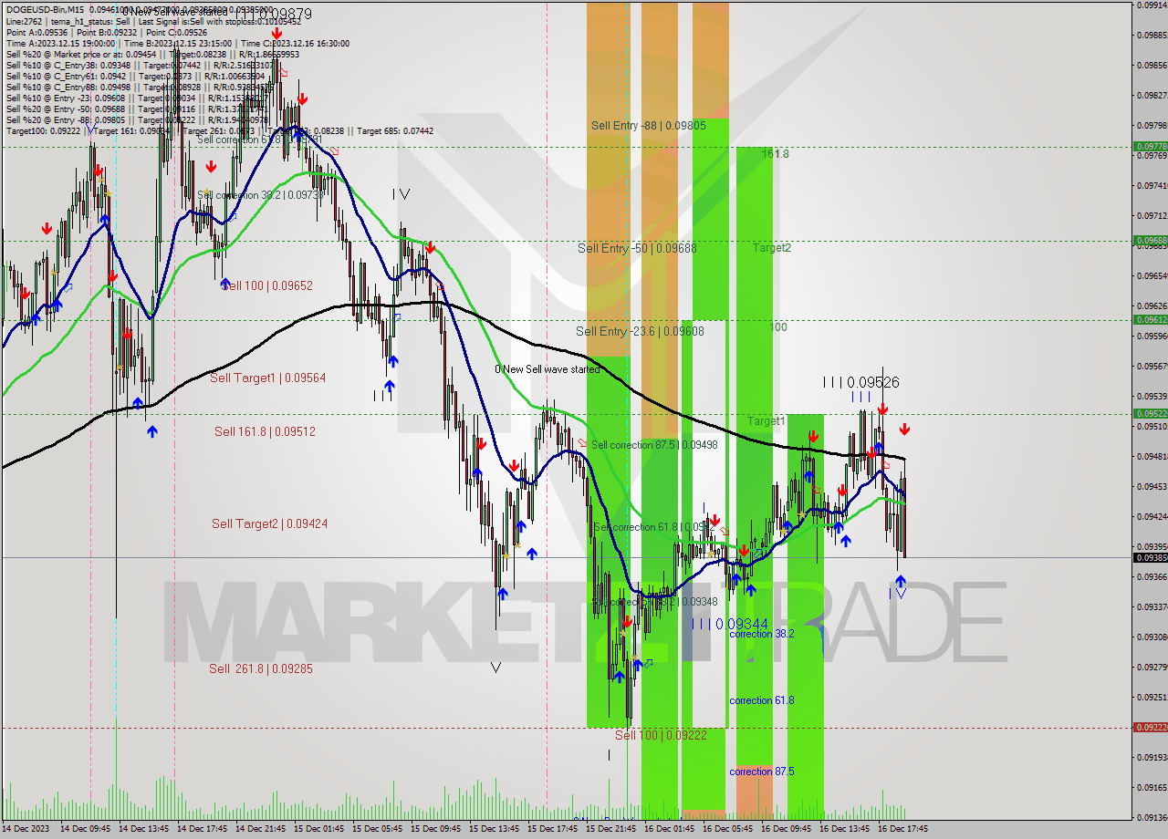Screen dimensions: 1168x839
Task: Click the '16 Dec 17:45' time axis label
Action: pos(902,829)
